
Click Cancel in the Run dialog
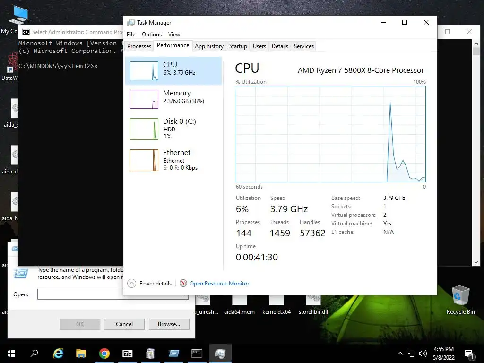124,324
